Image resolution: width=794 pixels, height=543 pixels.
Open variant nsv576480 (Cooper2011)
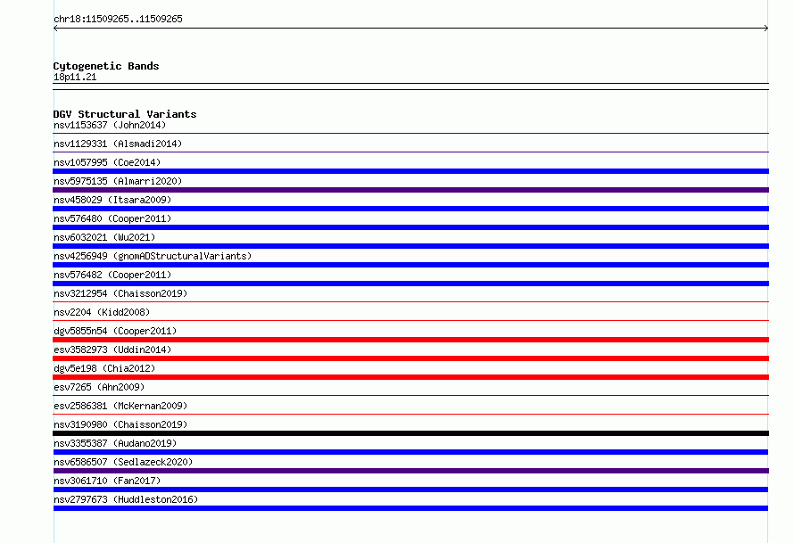pyautogui.click(x=112, y=218)
